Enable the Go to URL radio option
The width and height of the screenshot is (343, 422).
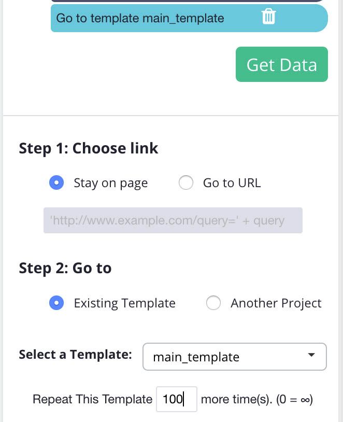(186, 182)
